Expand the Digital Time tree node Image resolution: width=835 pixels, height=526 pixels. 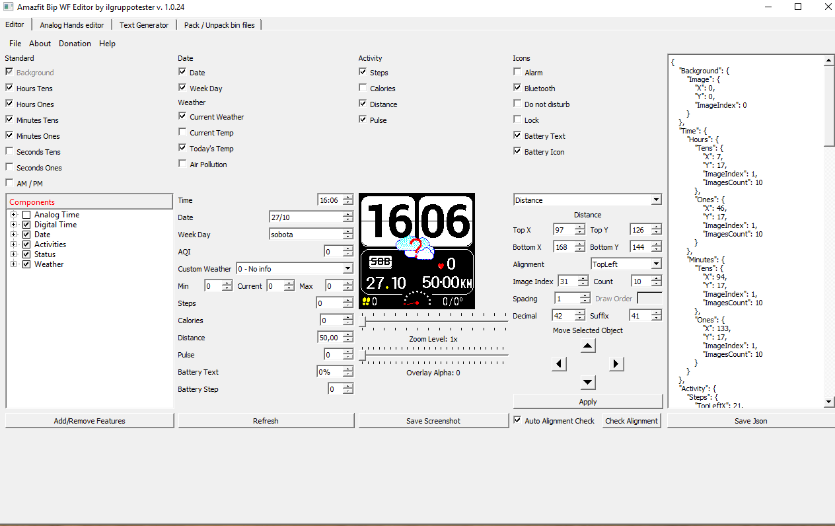click(x=13, y=225)
